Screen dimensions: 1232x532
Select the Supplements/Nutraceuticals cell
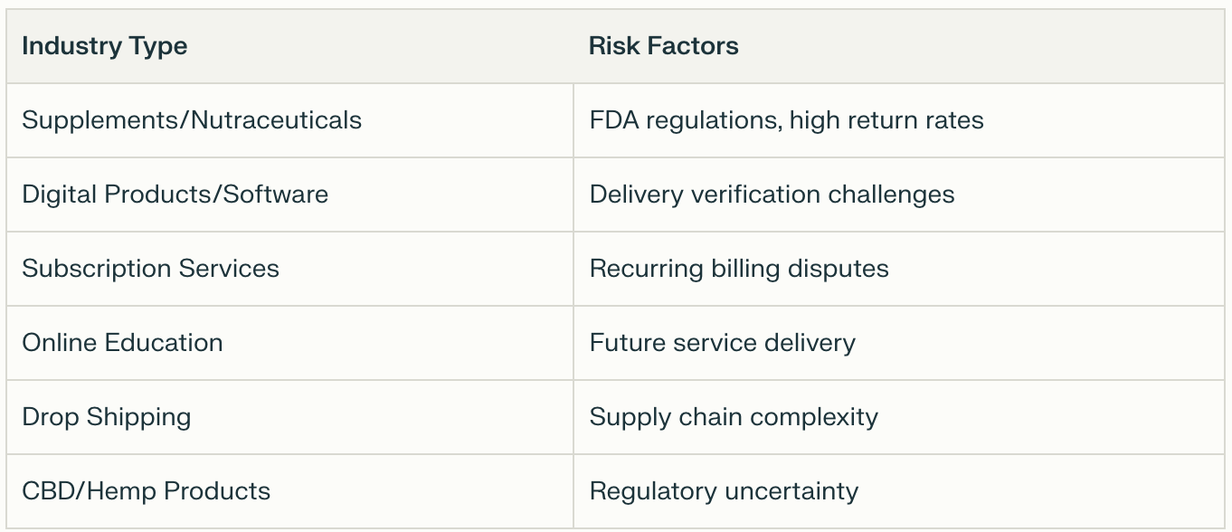(x=192, y=120)
